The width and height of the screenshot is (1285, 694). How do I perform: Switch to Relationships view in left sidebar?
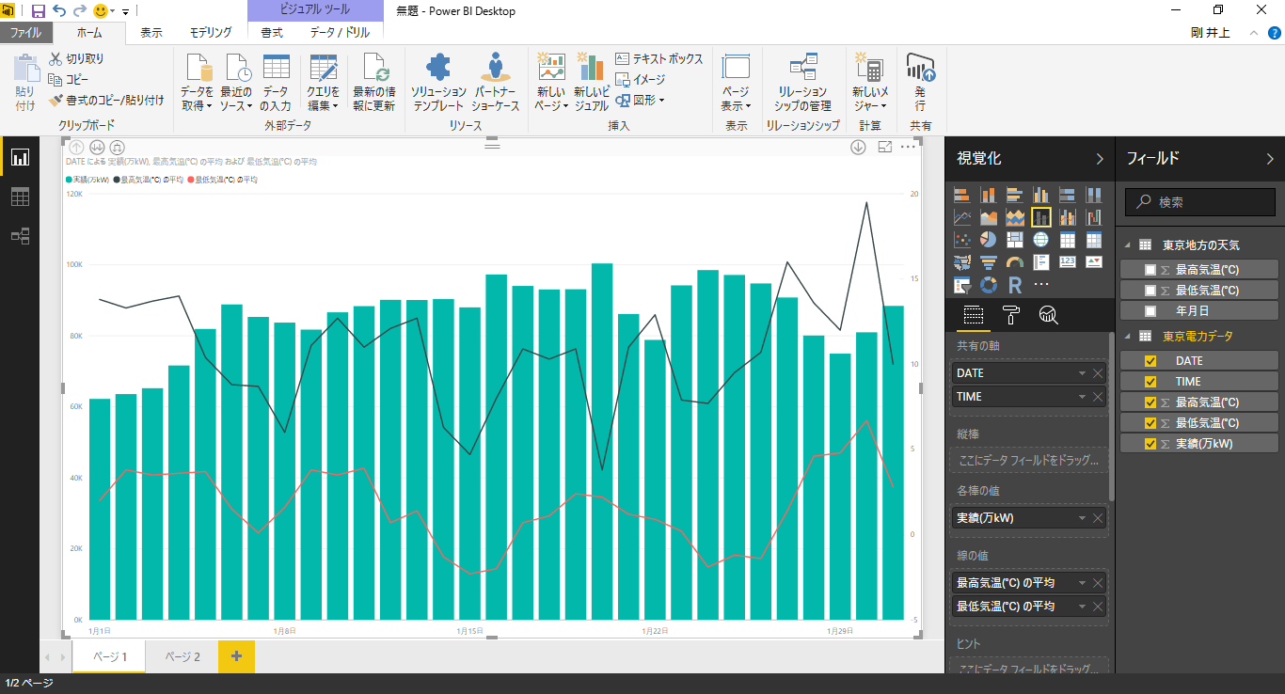click(x=20, y=236)
